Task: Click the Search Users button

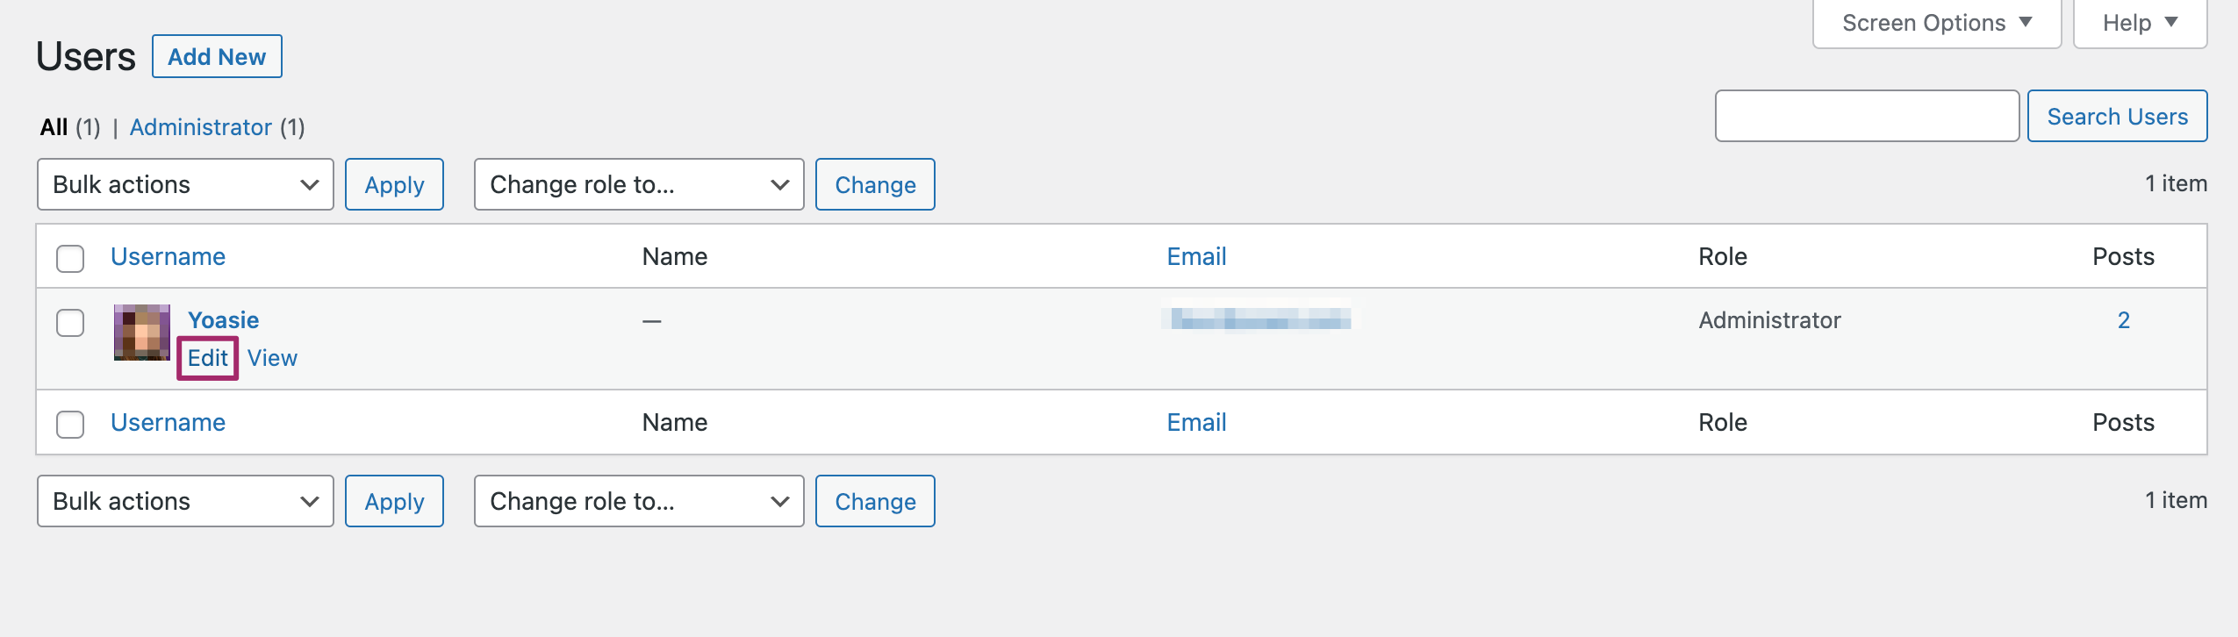Action: pyautogui.click(x=2117, y=117)
